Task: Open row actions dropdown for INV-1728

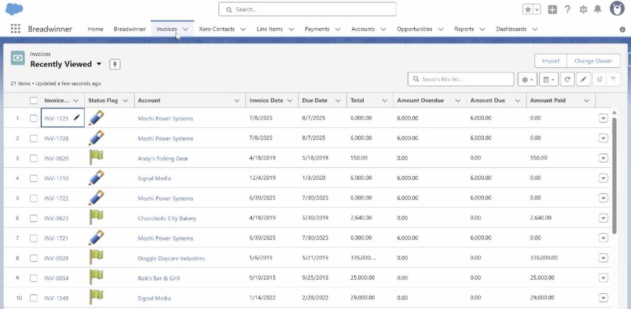Action: click(603, 138)
